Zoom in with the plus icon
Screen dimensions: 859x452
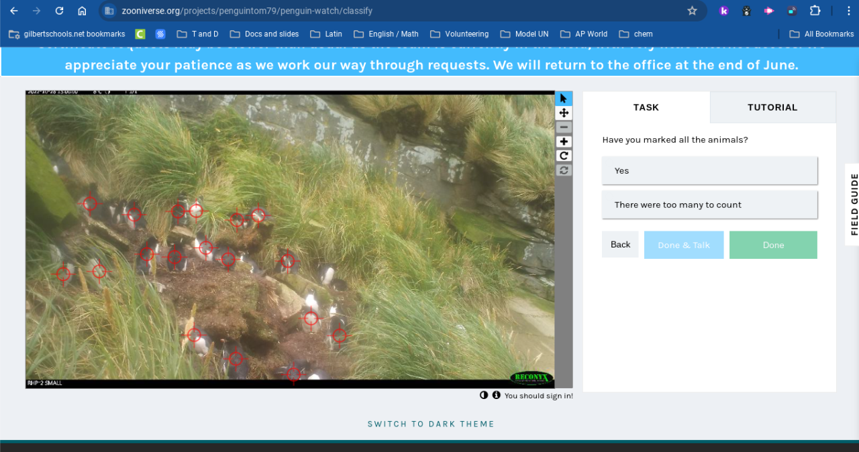(x=564, y=142)
